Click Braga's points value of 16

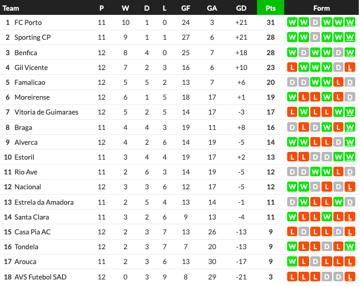point(271,127)
